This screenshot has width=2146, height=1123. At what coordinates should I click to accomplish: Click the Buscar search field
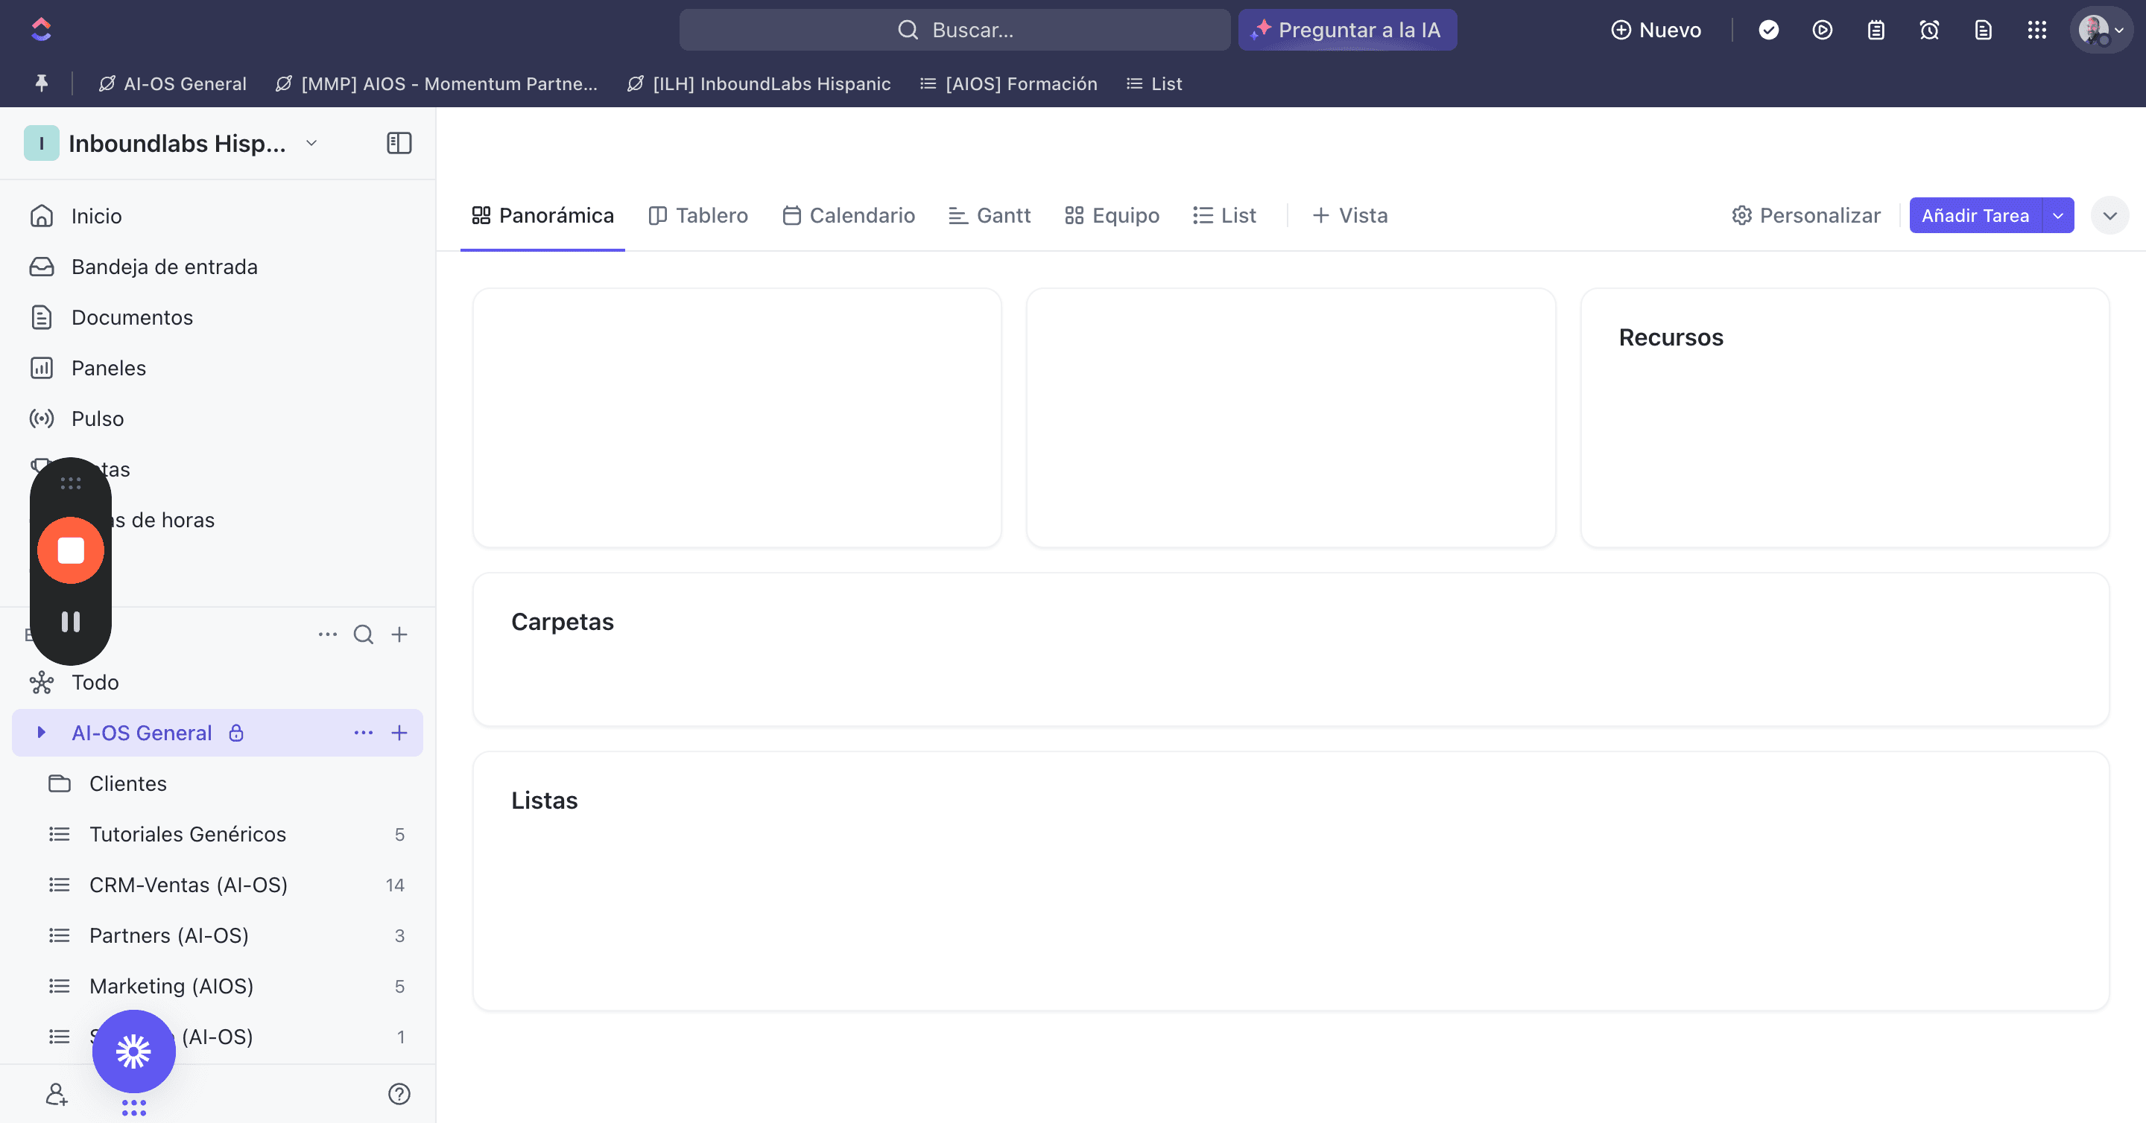point(955,30)
